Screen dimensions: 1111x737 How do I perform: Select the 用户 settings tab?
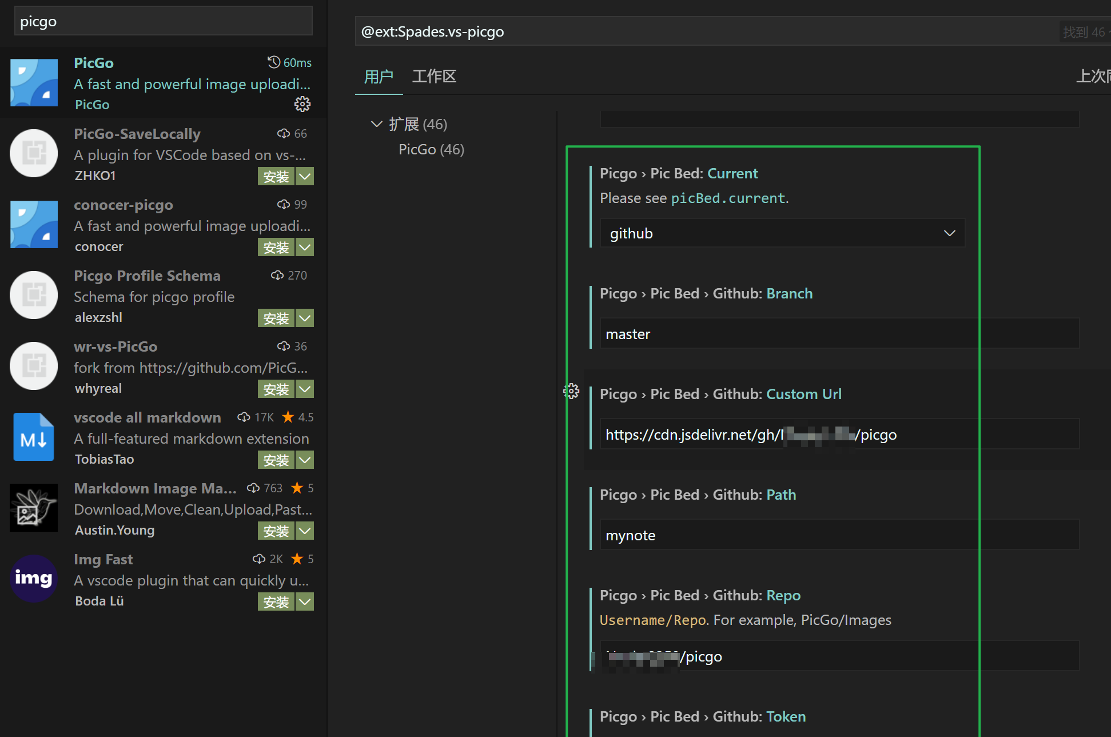pos(379,77)
